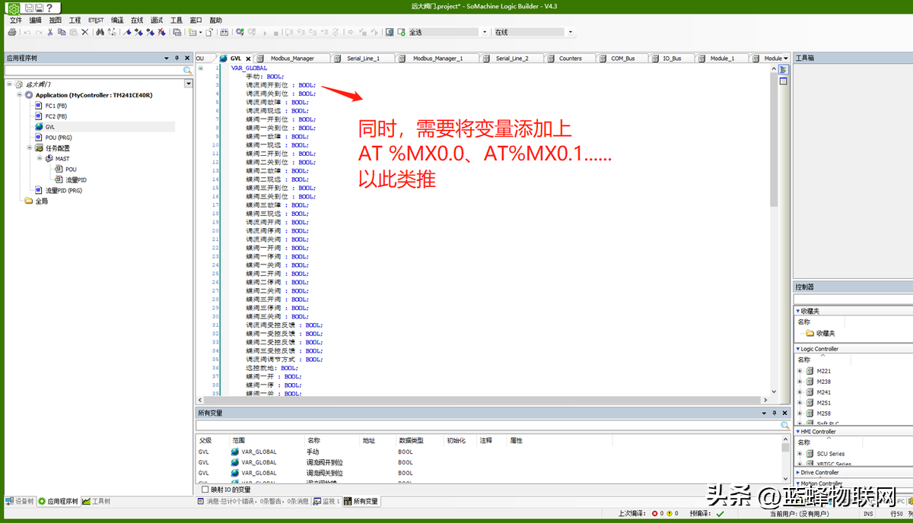
Task: Enable the mapped IO variables checkbox
Action: 205,490
